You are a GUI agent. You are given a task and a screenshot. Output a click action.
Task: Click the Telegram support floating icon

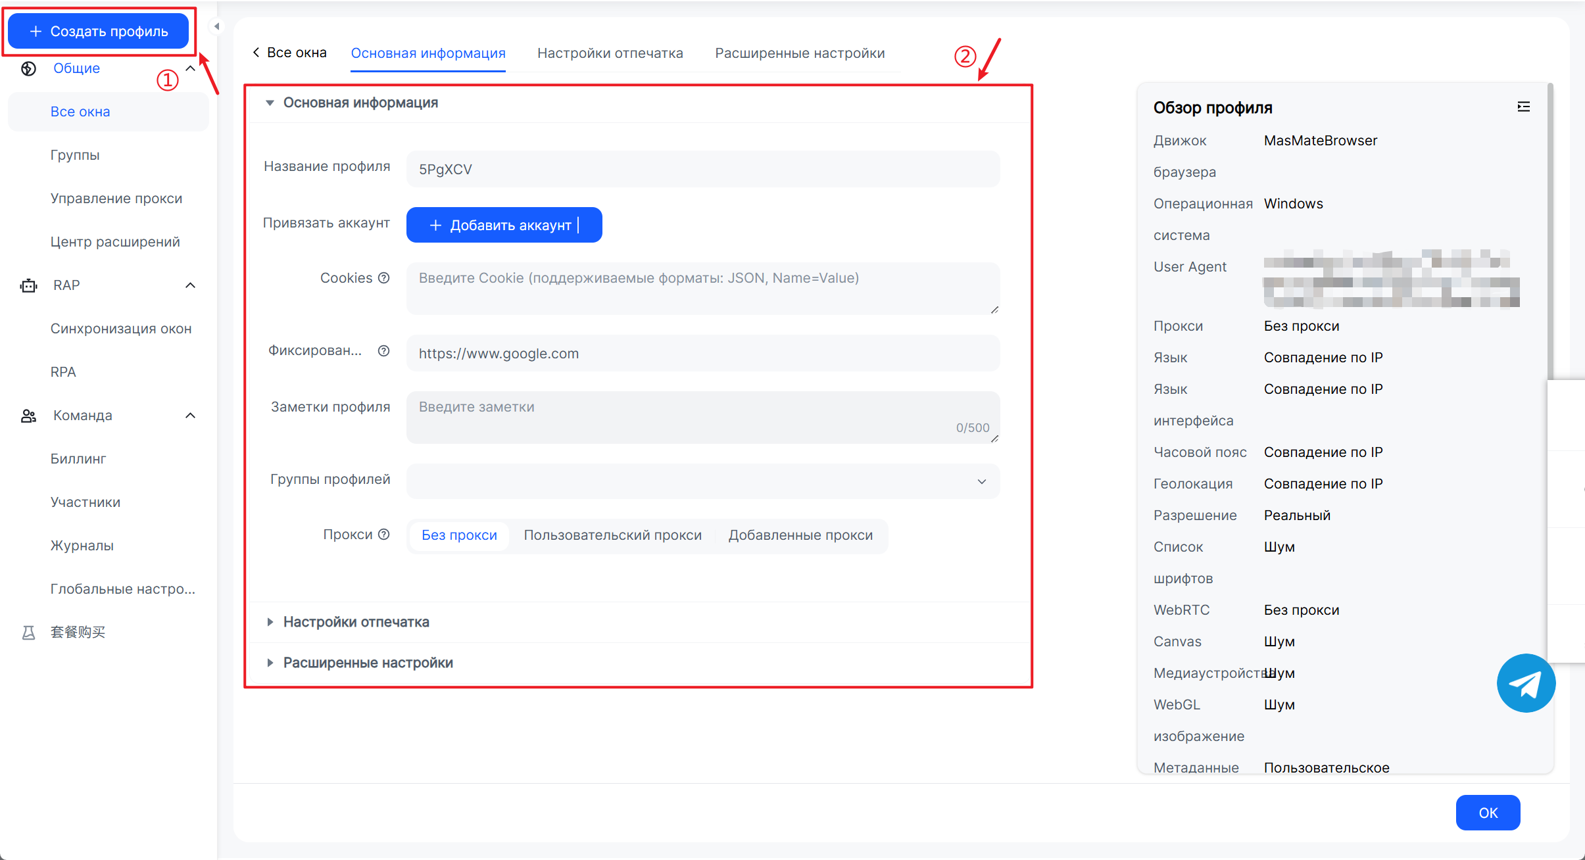point(1525,683)
